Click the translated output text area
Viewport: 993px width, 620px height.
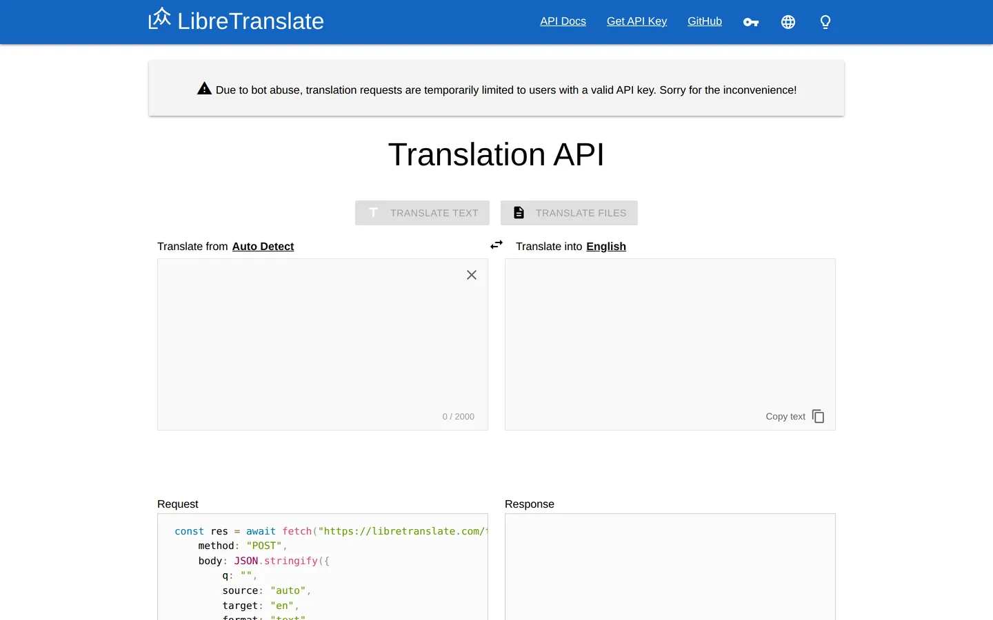pos(670,344)
